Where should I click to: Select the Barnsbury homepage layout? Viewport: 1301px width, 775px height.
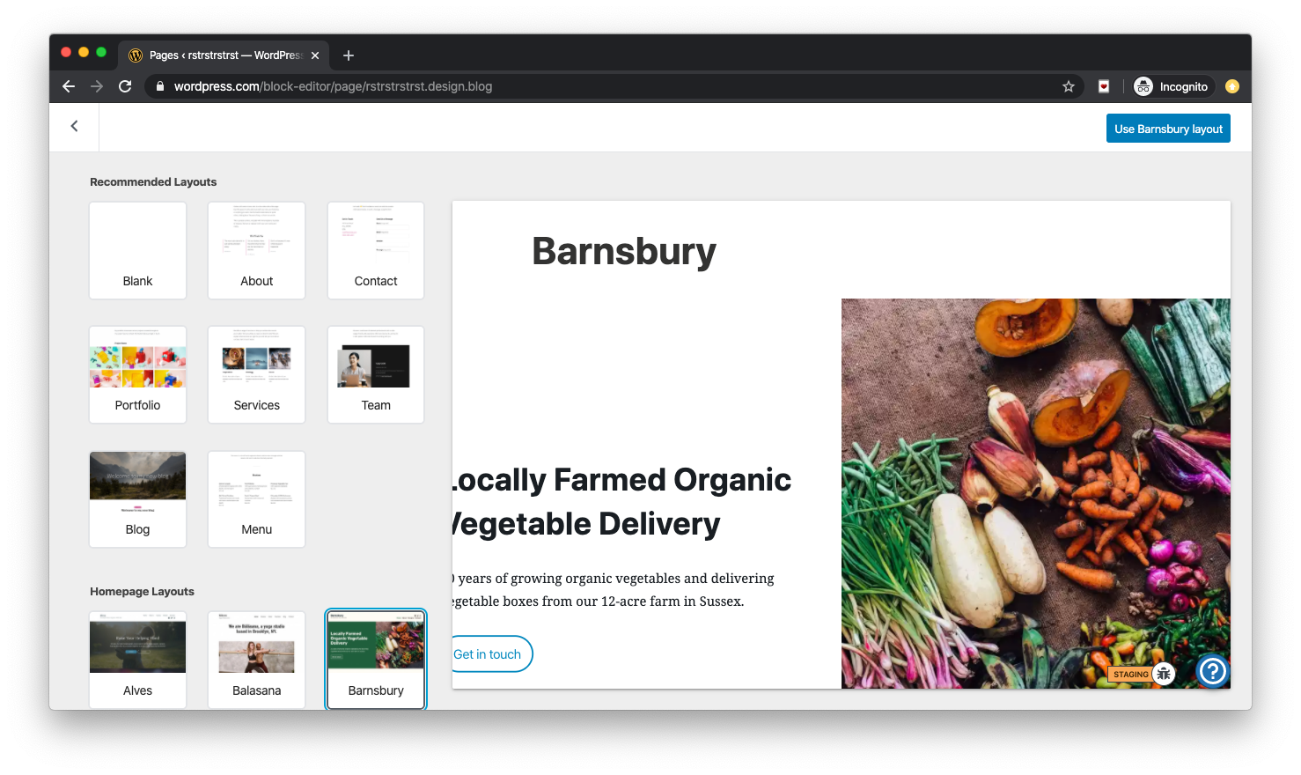click(x=376, y=660)
